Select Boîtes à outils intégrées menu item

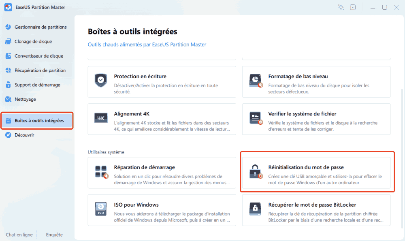coord(37,121)
